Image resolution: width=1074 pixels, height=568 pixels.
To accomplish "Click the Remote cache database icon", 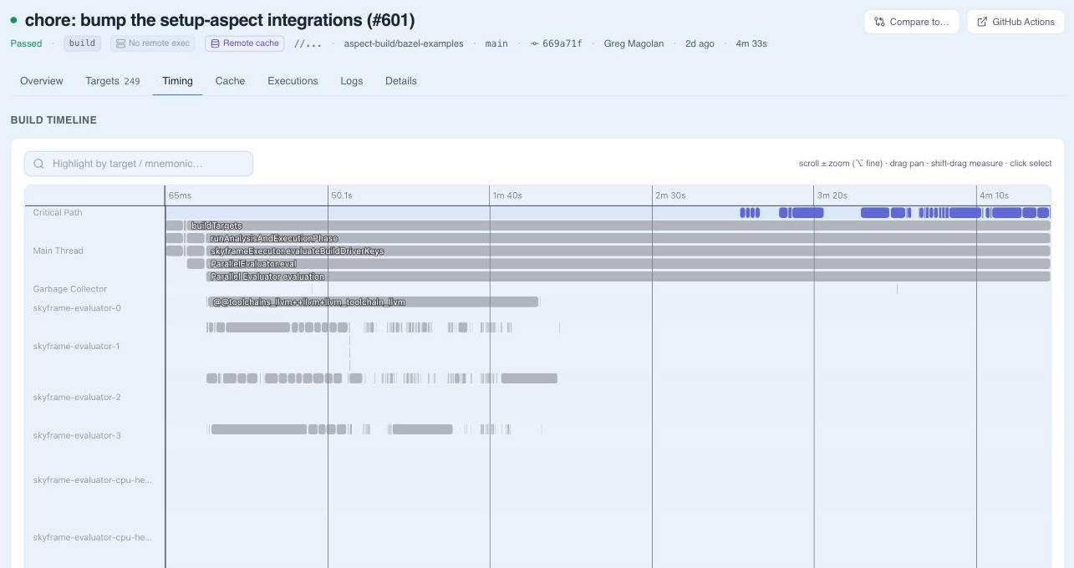I will [216, 43].
